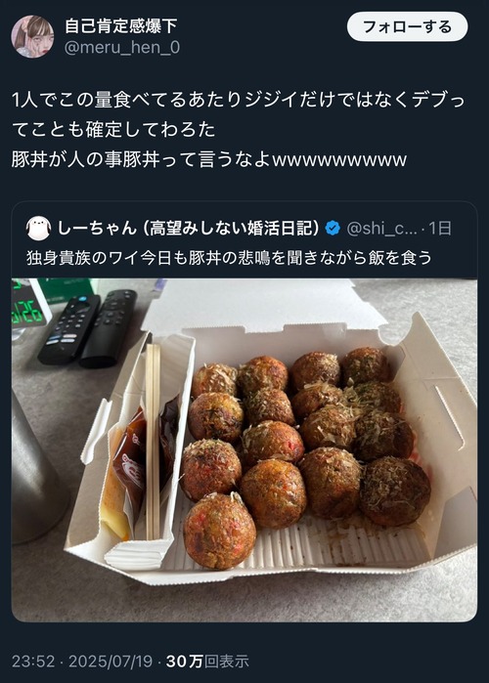
Task: View the 30万回表示 view count
Action: click(x=207, y=662)
